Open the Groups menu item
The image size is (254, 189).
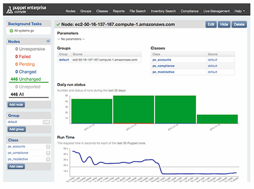click(85, 11)
